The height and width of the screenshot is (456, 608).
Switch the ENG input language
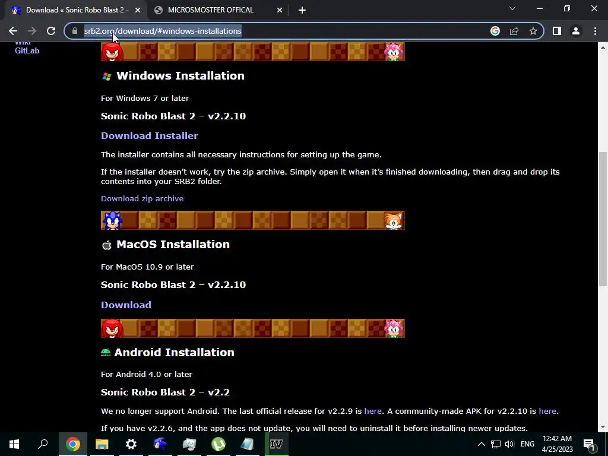coord(527,444)
